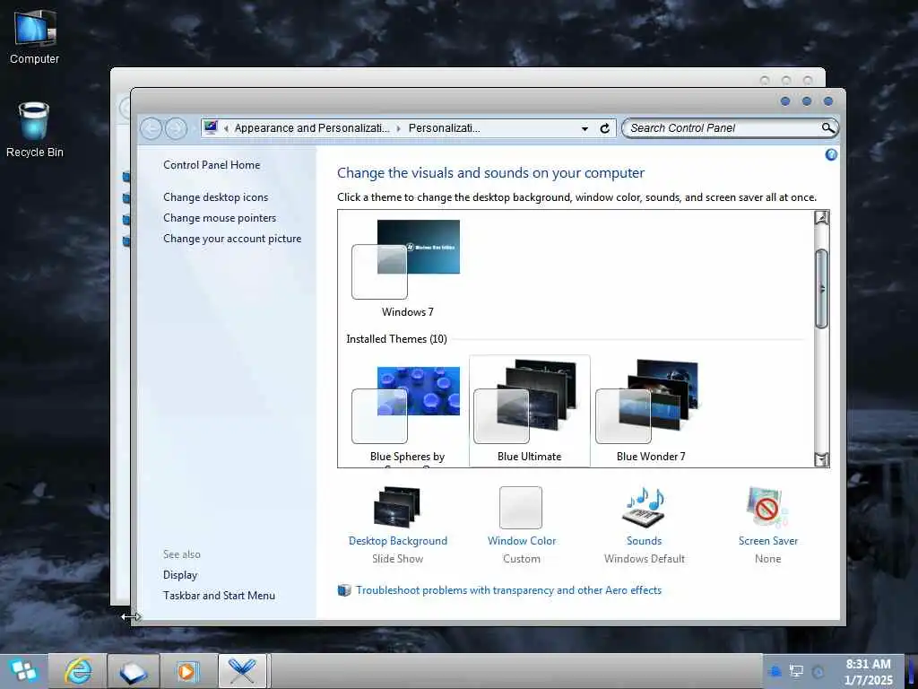Open the Start menu
This screenshot has height=689, width=918.
click(x=23, y=671)
